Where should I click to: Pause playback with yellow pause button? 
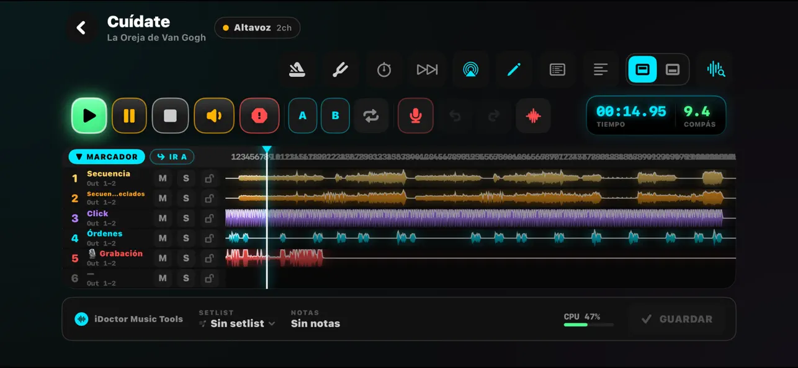129,116
